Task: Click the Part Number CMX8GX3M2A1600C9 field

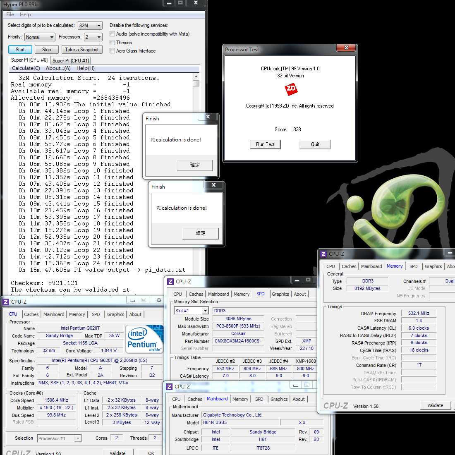Action: point(238,341)
